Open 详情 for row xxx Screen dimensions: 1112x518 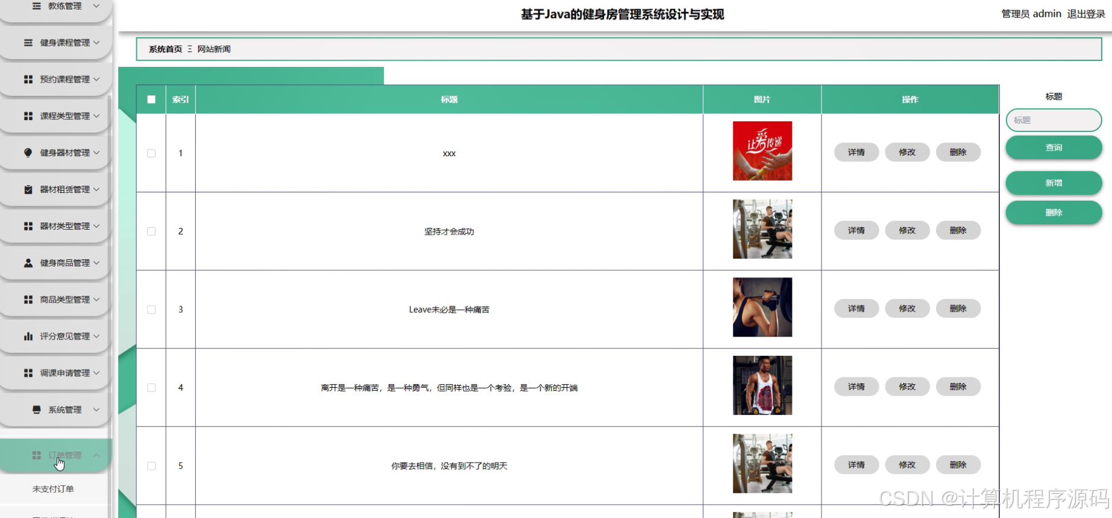856,152
